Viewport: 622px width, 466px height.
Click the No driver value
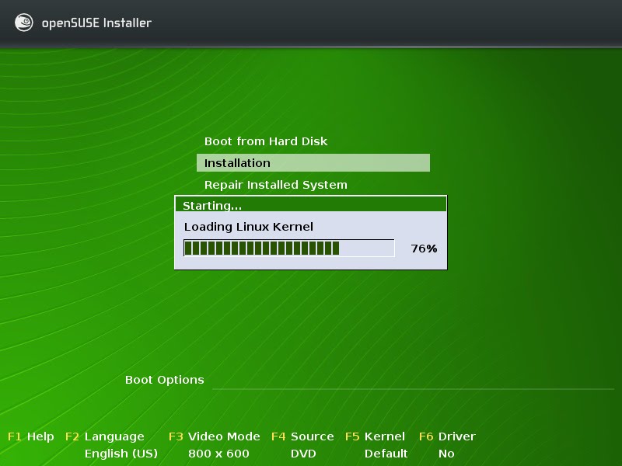coord(446,454)
